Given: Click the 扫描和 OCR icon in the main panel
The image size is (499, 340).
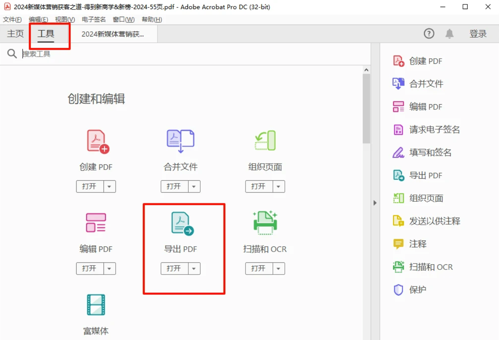Looking at the screenshot, I should [x=265, y=222].
